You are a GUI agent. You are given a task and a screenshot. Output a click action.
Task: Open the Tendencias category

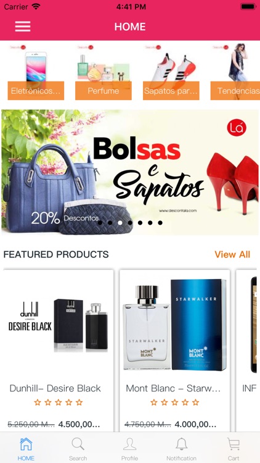click(235, 91)
